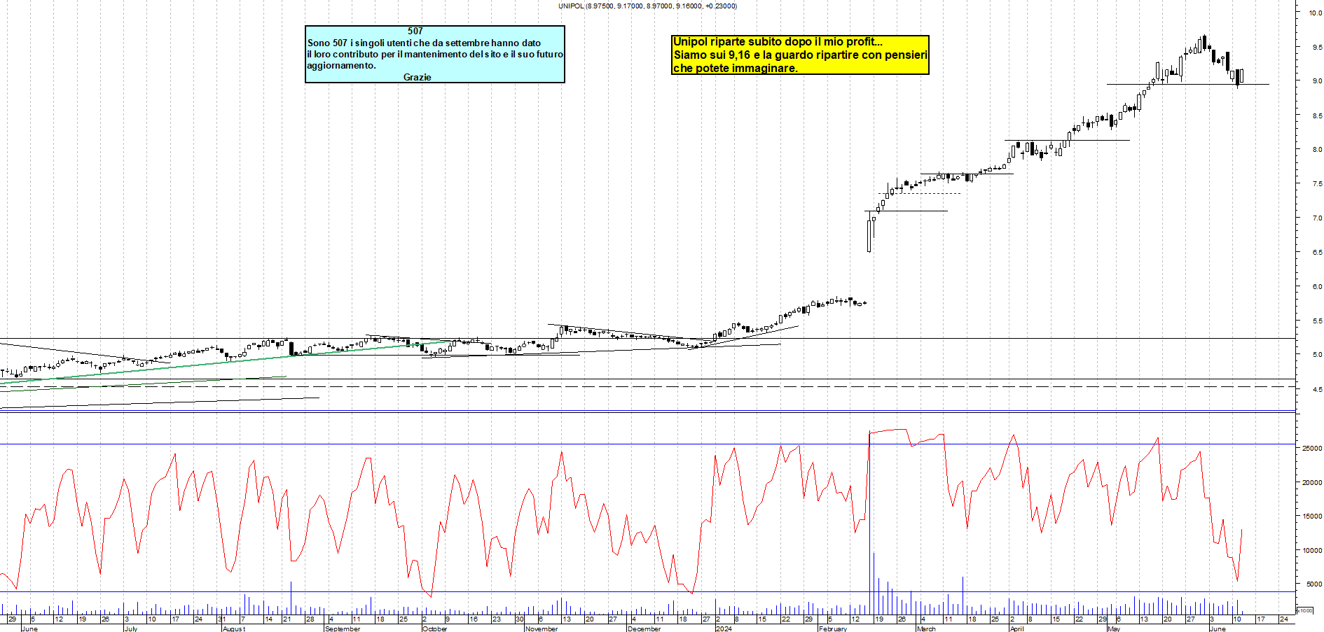Click the March month label on time axis
This screenshot has width=1324, height=632.
click(926, 629)
